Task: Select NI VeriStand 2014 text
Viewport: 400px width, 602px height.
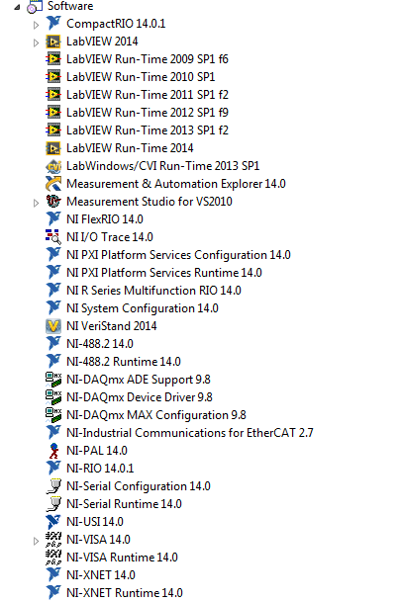Action: coord(112,326)
